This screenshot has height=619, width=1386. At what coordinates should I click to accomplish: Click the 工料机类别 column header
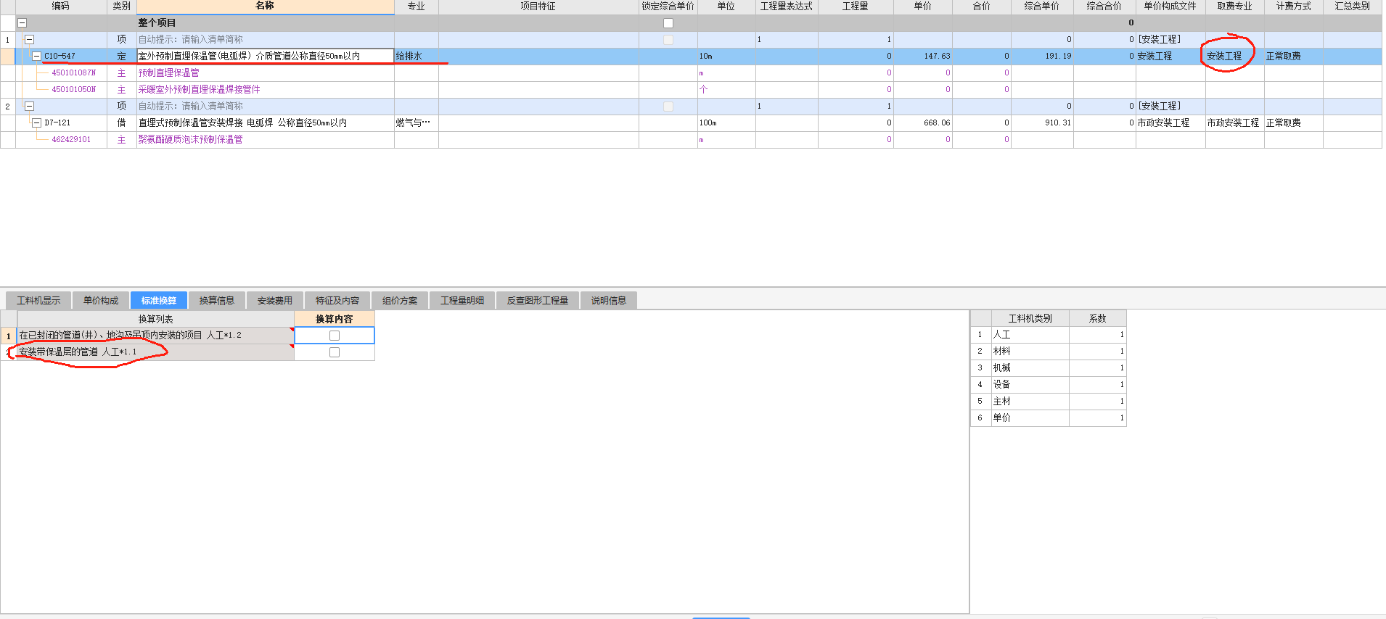pos(1030,319)
